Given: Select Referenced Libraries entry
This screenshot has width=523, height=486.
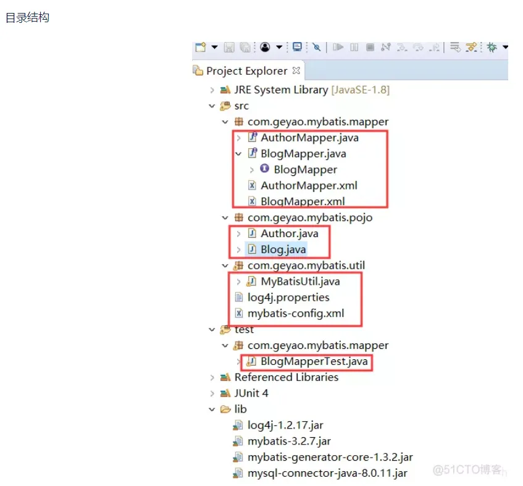Looking at the screenshot, I should point(287,377).
